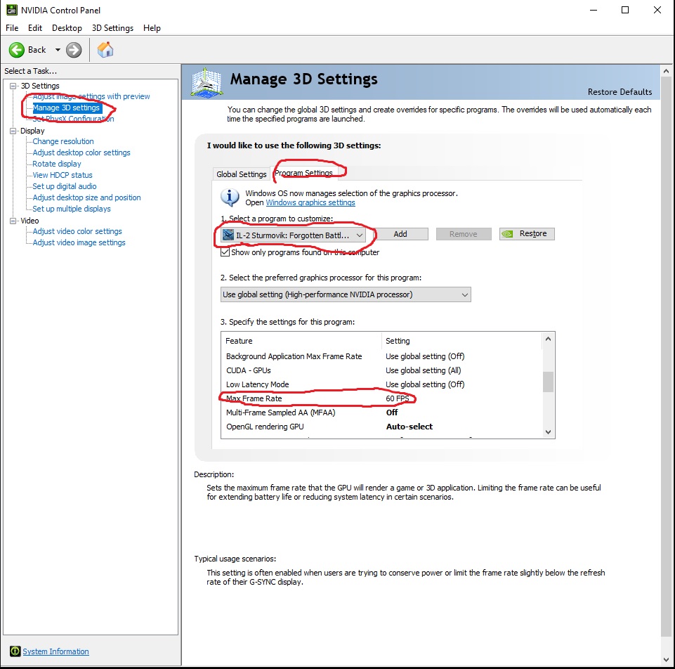This screenshot has height=669, width=675.
Task: Open Set up digital audio task
Action: (x=65, y=186)
